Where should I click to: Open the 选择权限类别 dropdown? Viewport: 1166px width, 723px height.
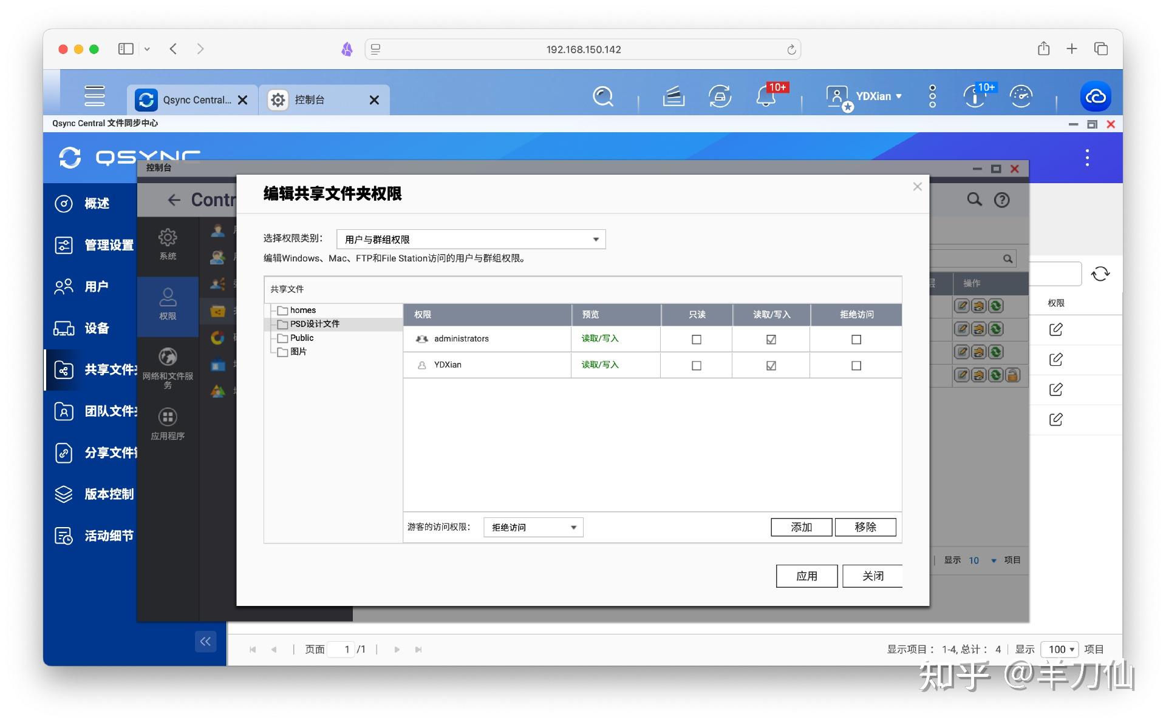(x=470, y=239)
